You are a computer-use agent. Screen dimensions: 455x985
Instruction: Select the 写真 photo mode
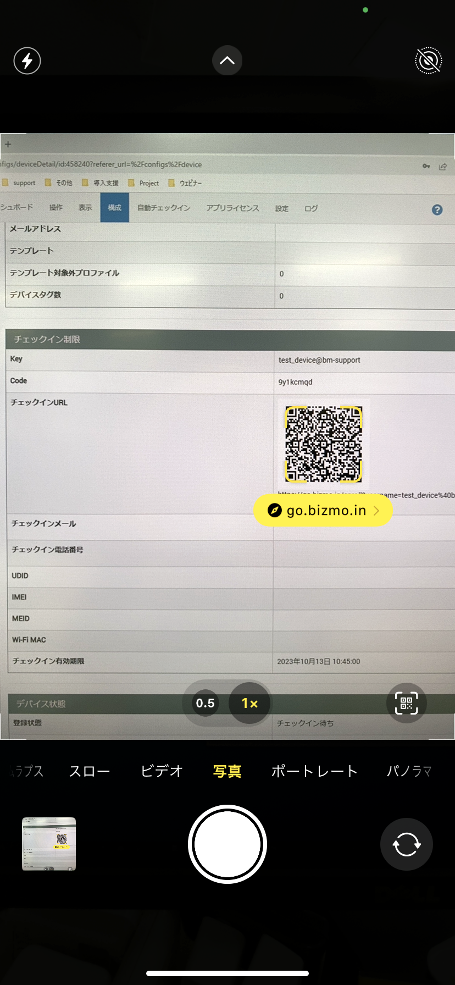pos(227,771)
